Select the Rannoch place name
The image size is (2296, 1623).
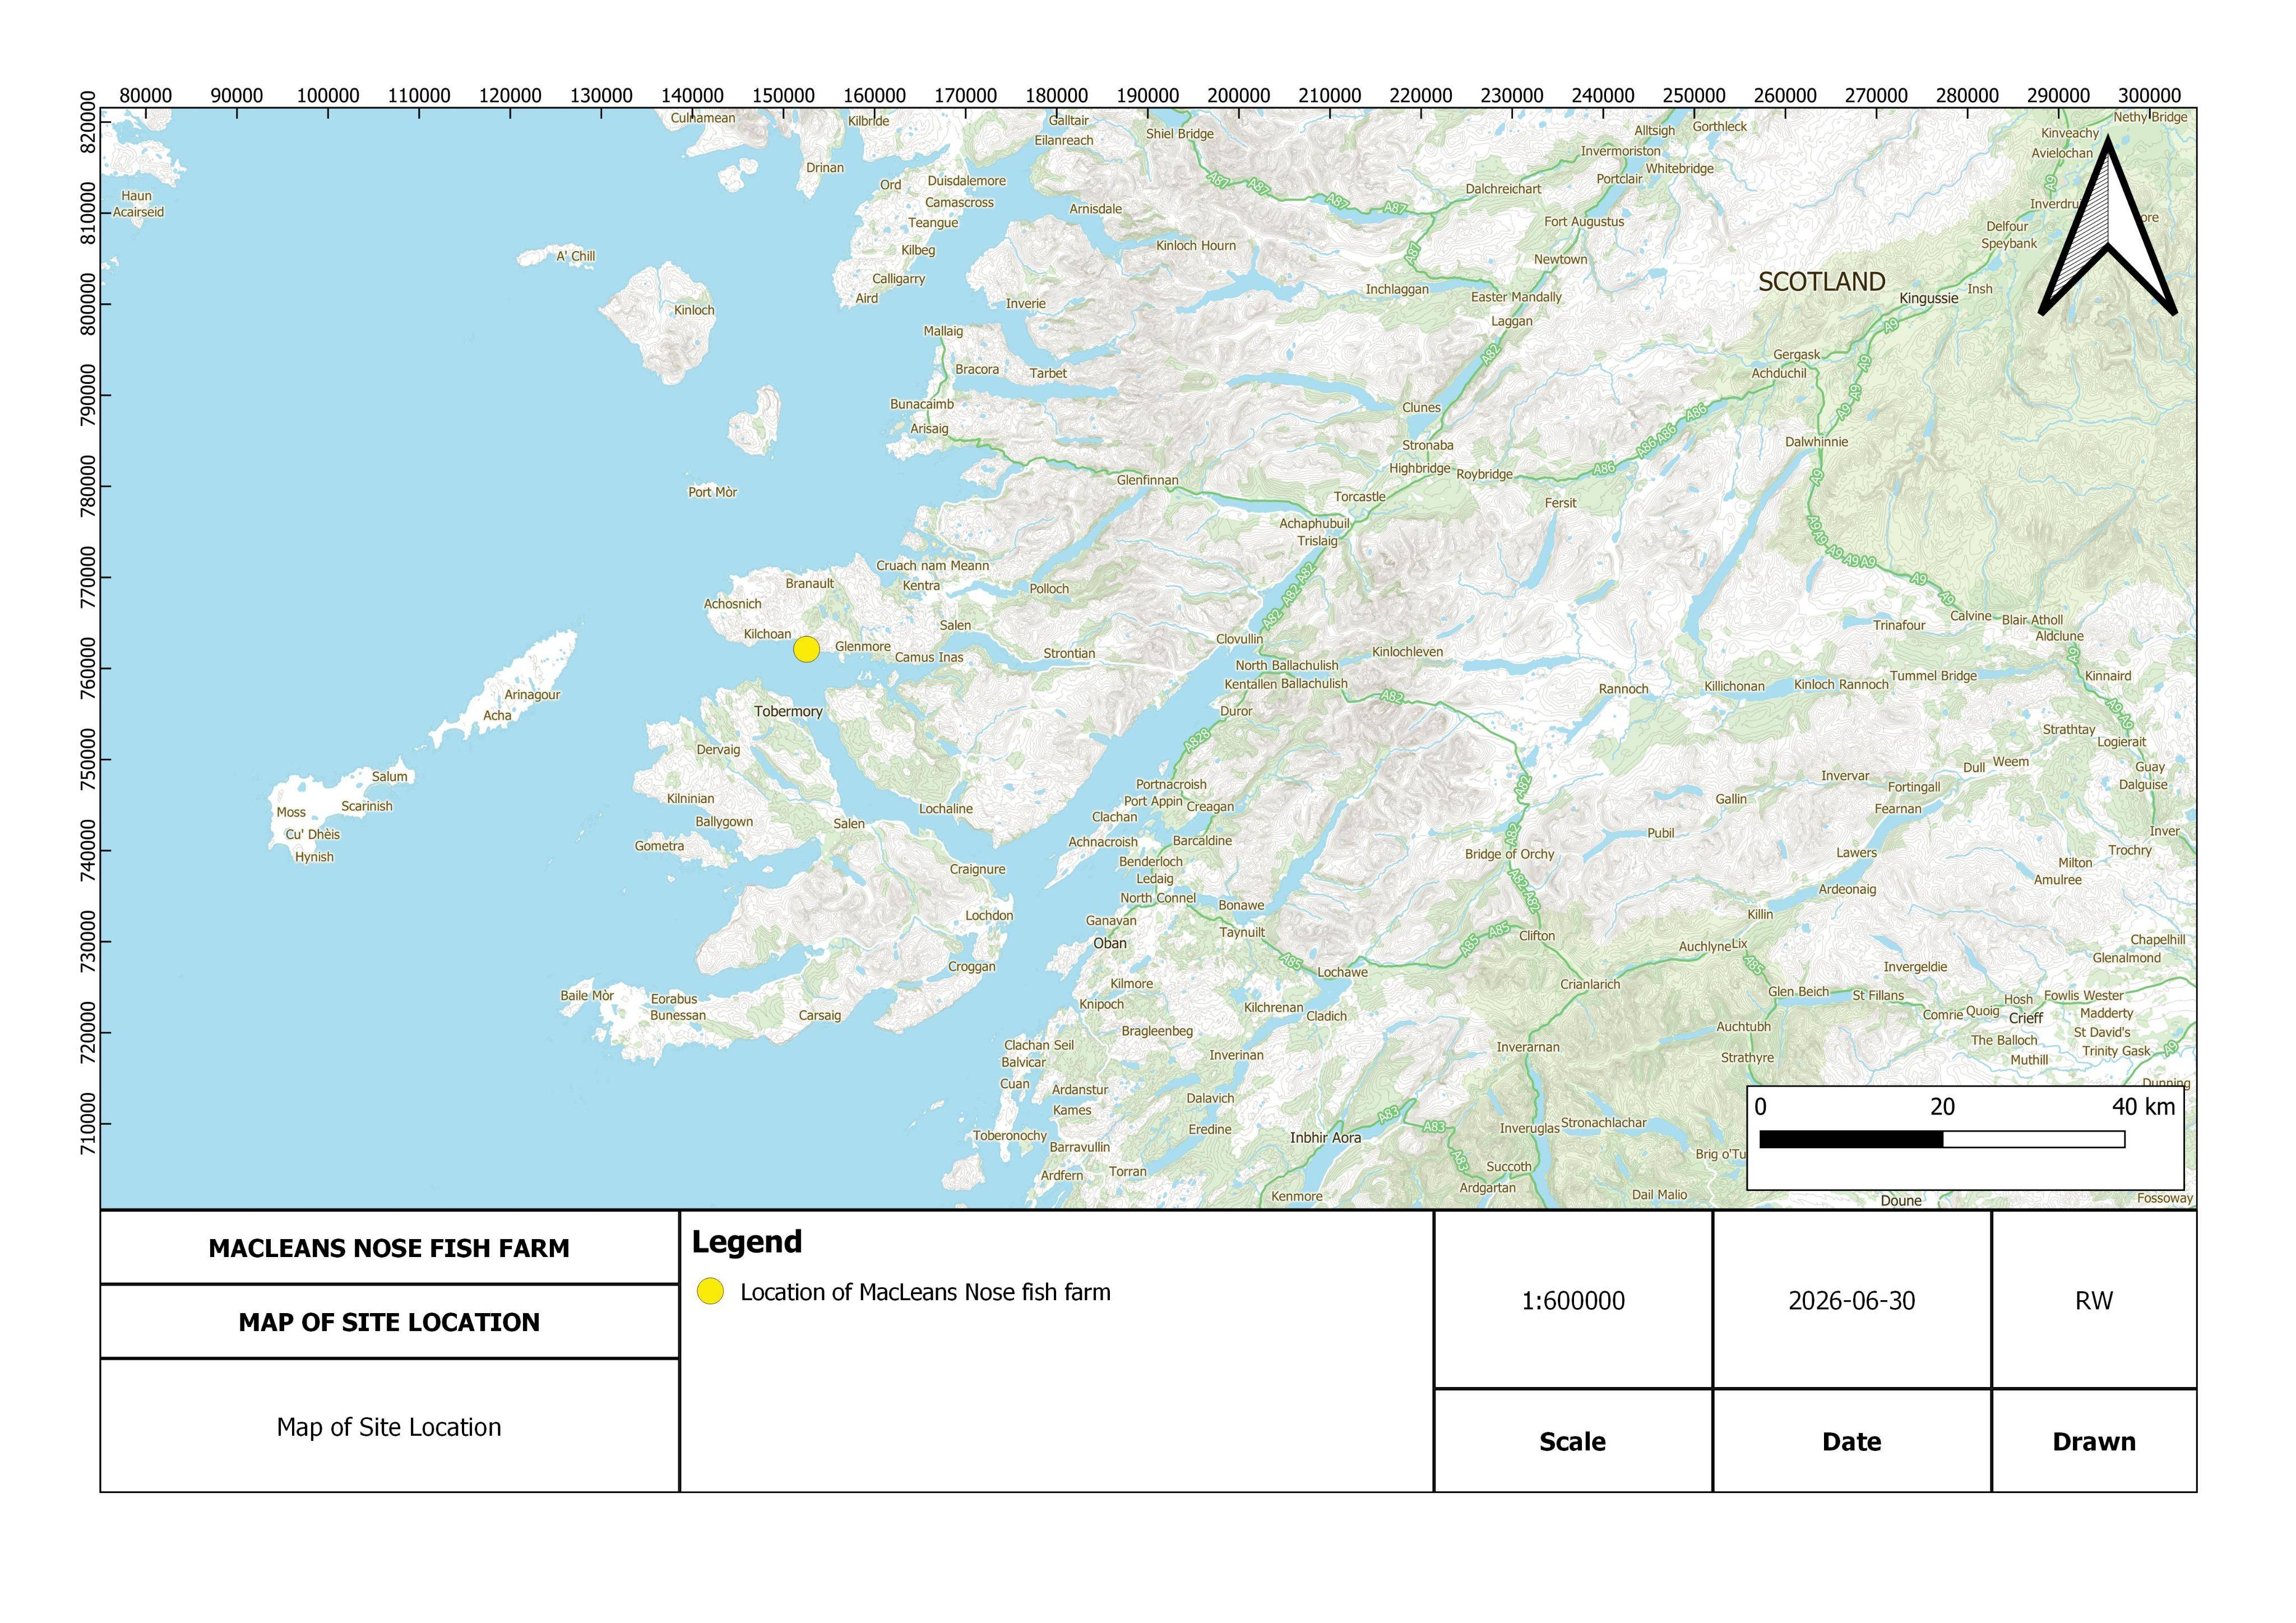click(1623, 689)
